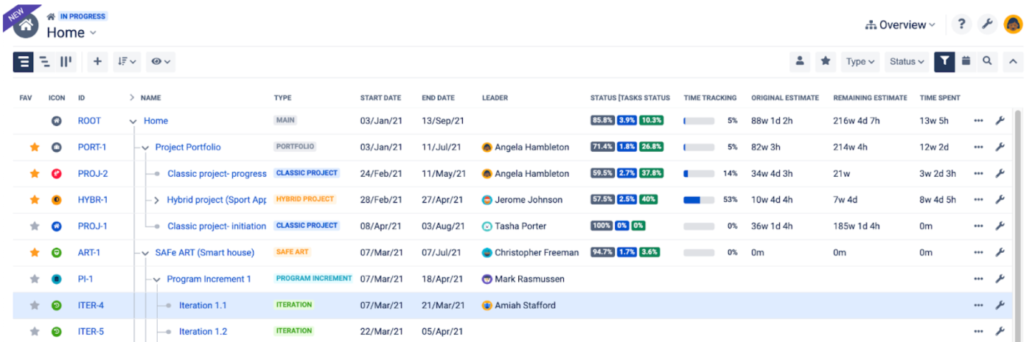This screenshot has width=1032, height=342.
Task: Click the ITER-5 row icon
Action: pos(57,332)
